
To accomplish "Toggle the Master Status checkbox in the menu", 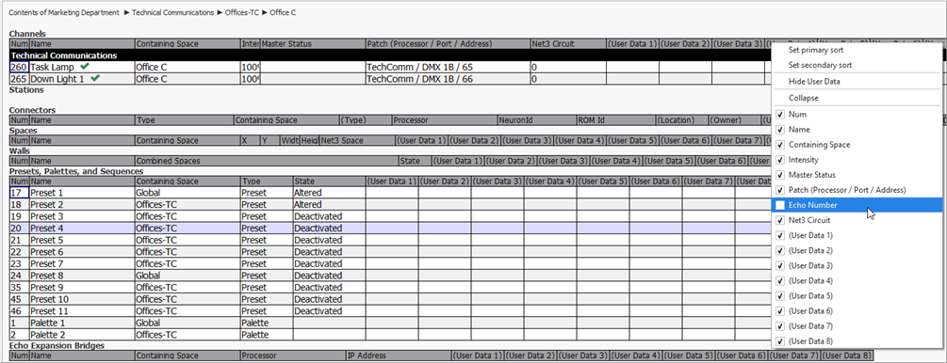I will pos(780,175).
